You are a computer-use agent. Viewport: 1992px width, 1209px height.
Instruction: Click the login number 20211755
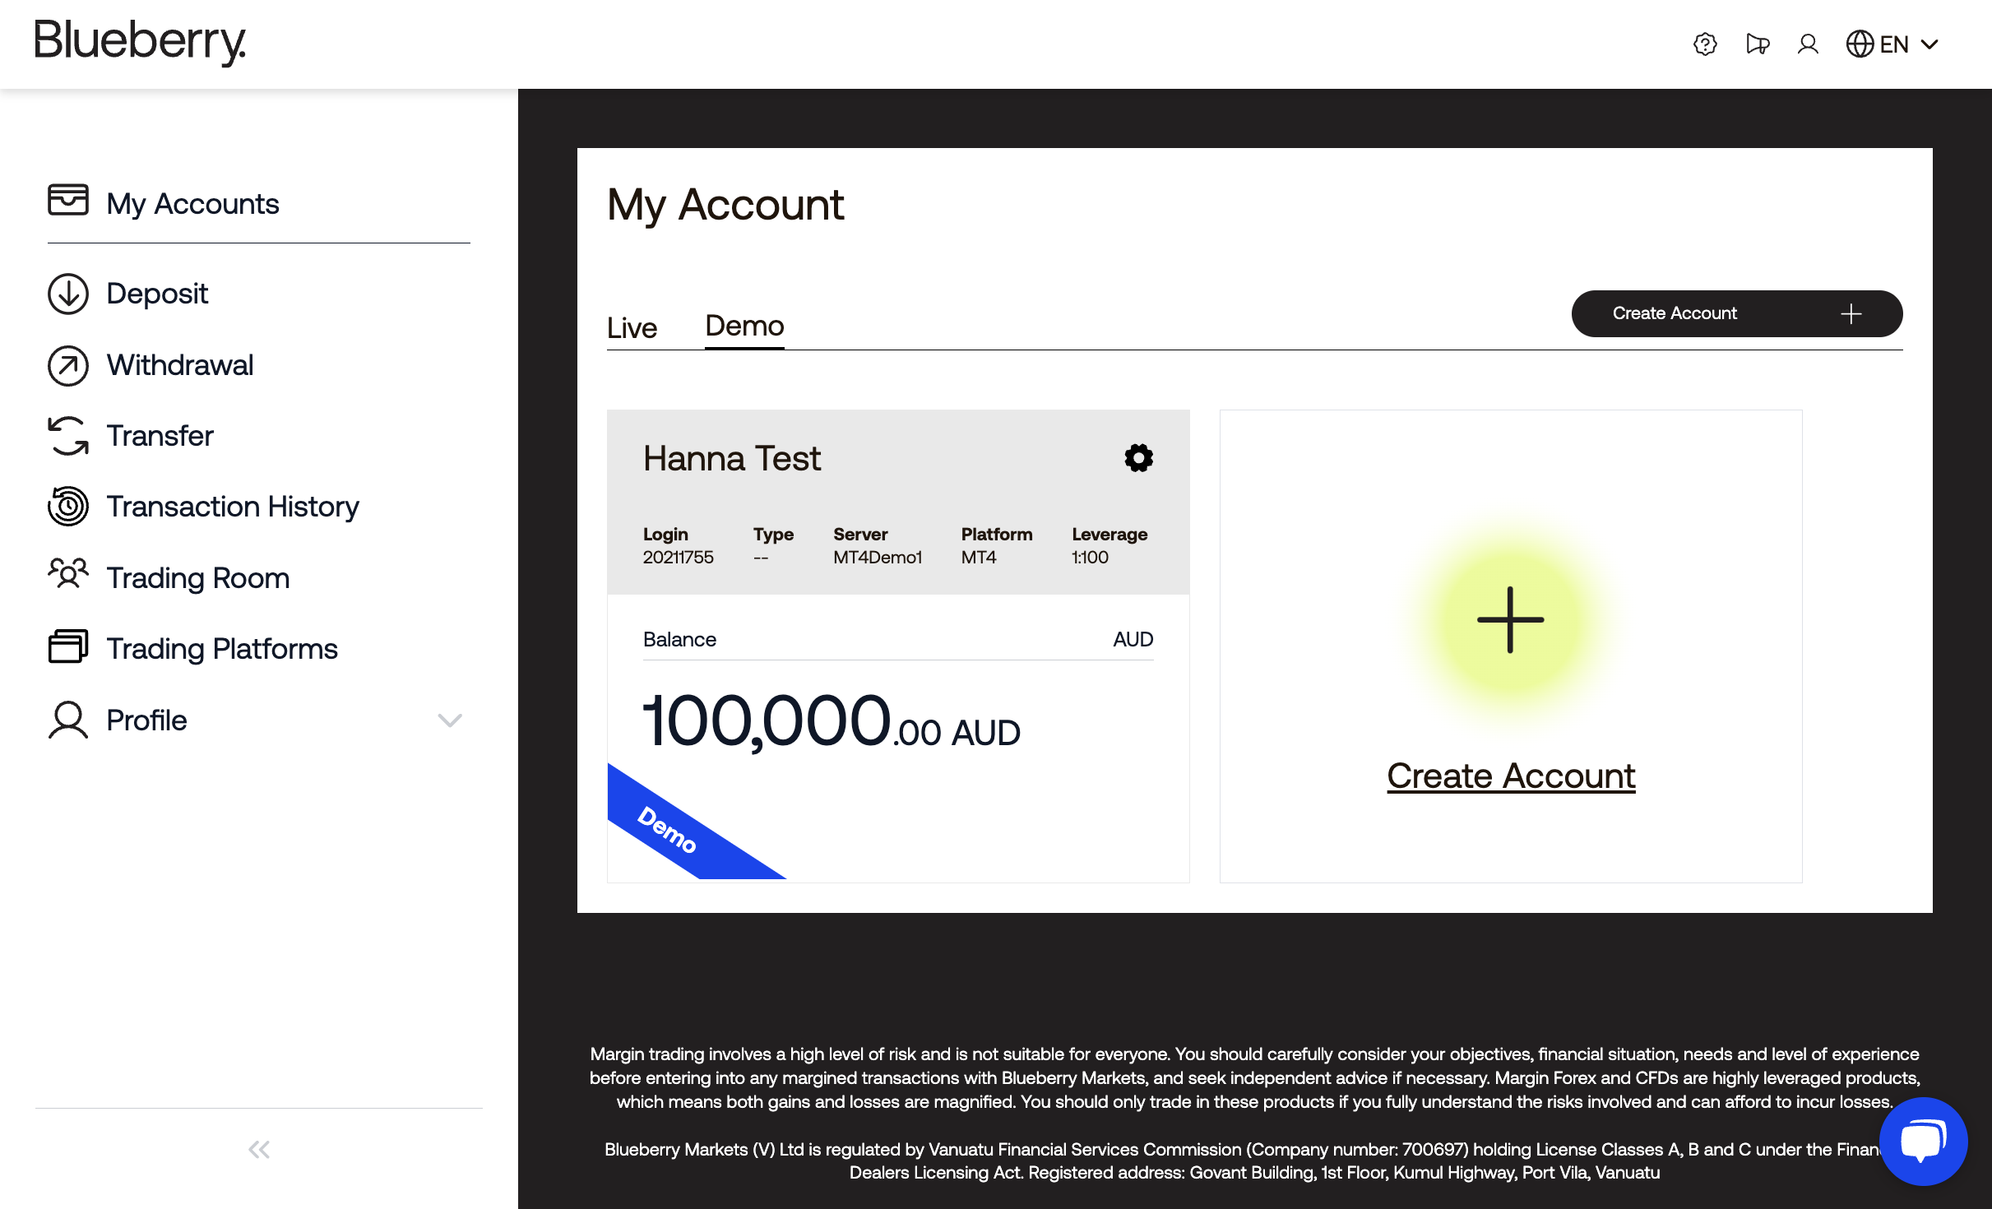679,558
